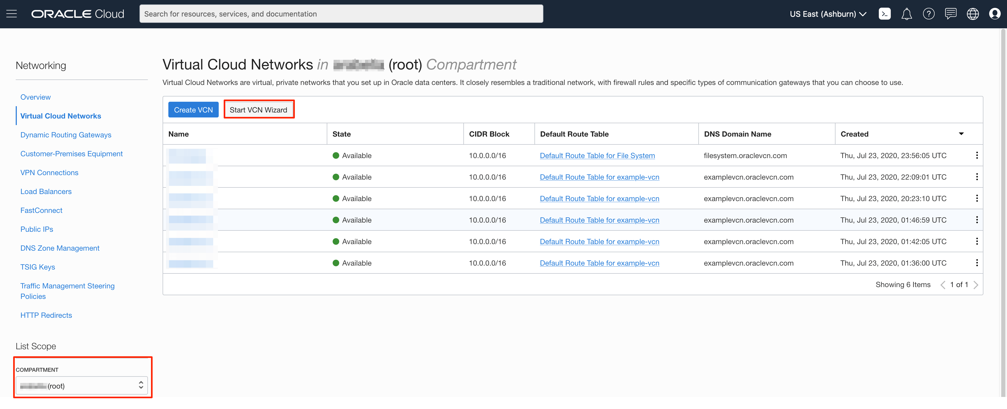Switch to Dynamic Routing Gateways section
Viewport: 1007px width, 409px height.
tap(65, 134)
